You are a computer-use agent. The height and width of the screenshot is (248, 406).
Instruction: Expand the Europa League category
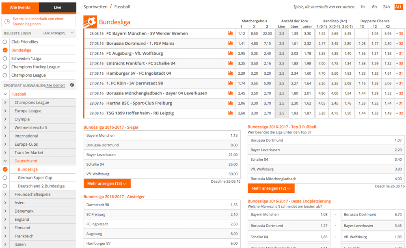point(5,111)
